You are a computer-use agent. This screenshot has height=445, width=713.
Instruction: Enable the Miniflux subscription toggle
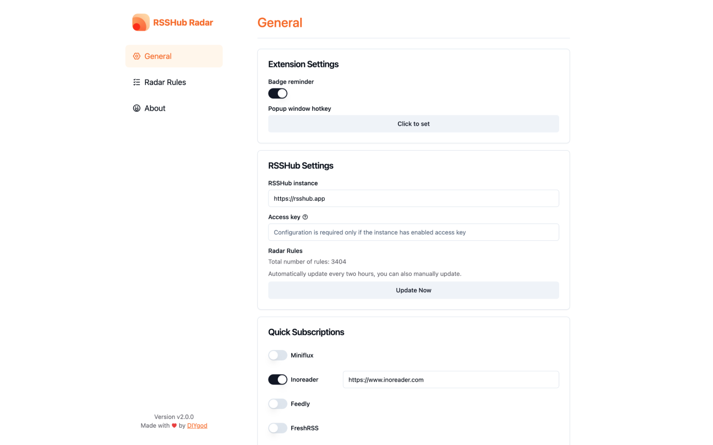[278, 355]
